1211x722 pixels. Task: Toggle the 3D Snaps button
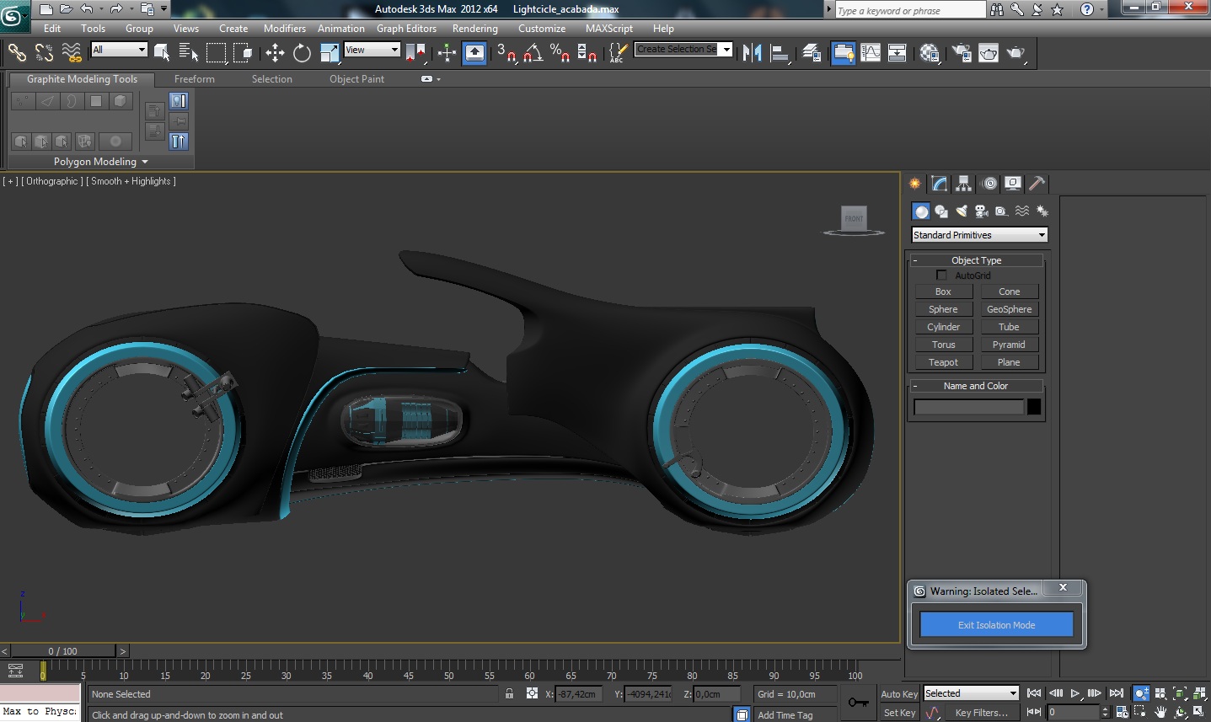point(506,53)
